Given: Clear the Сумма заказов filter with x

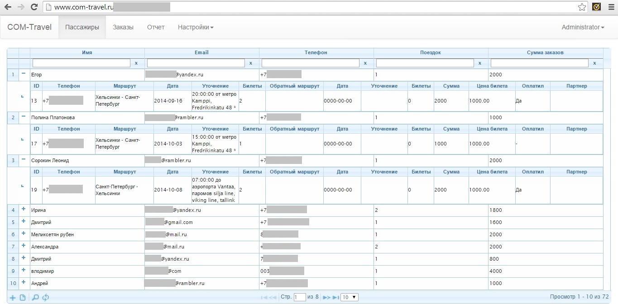Looking at the screenshot, I should tap(594, 63).
